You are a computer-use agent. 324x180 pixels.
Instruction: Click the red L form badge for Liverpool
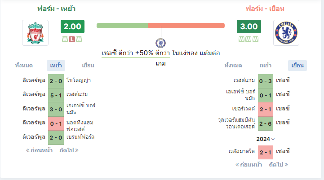tap(72, 39)
